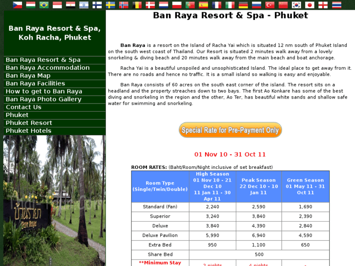Click the Standard (Fan) green season price 1,690

(x=305, y=206)
